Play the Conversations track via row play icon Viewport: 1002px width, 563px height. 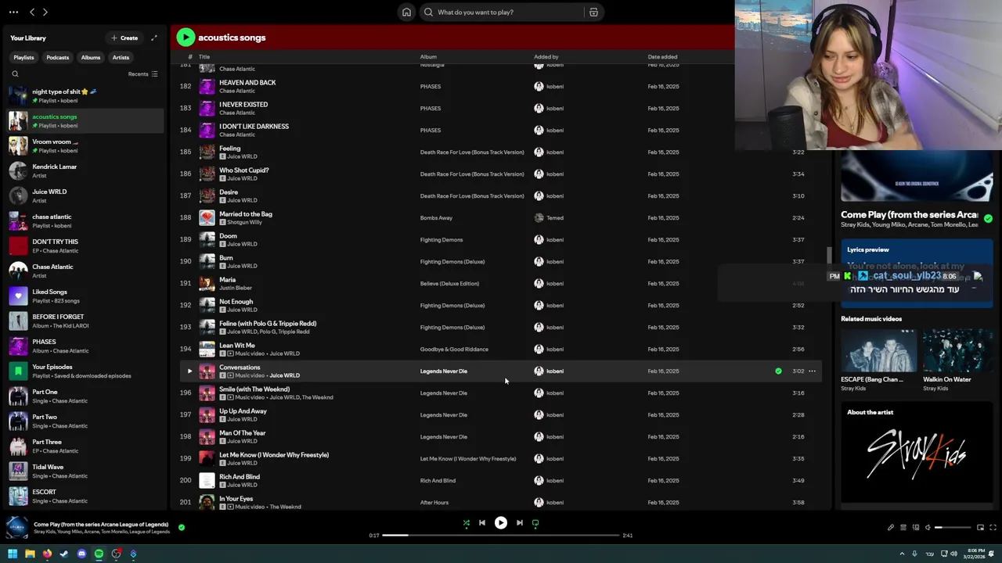point(189,371)
